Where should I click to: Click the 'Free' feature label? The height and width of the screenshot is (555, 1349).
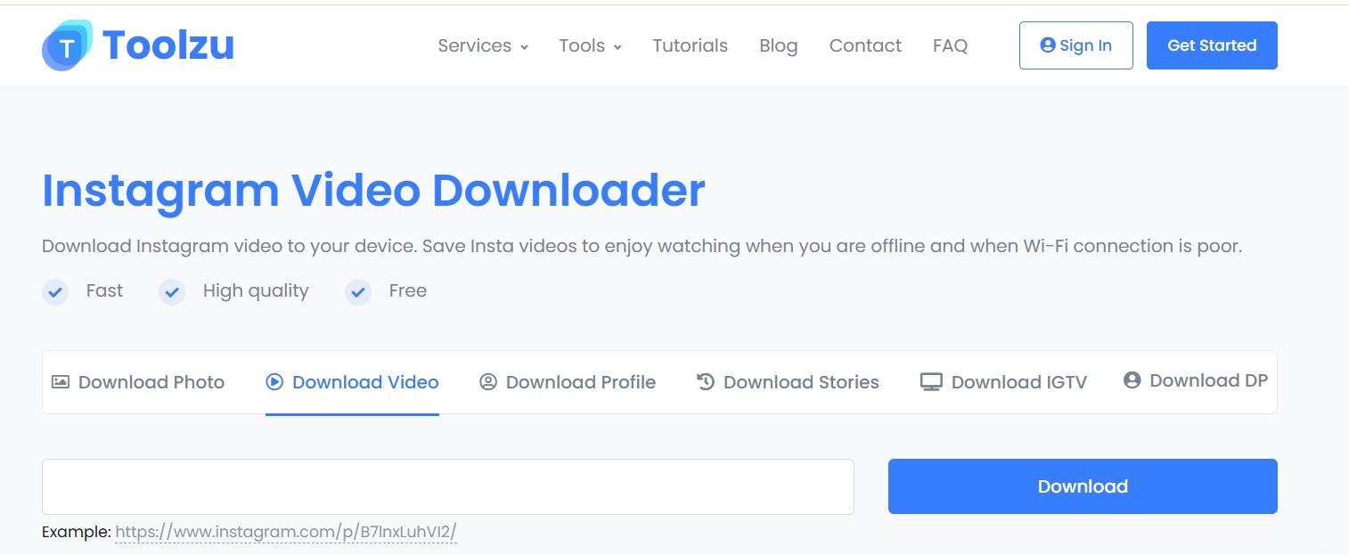click(408, 290)
